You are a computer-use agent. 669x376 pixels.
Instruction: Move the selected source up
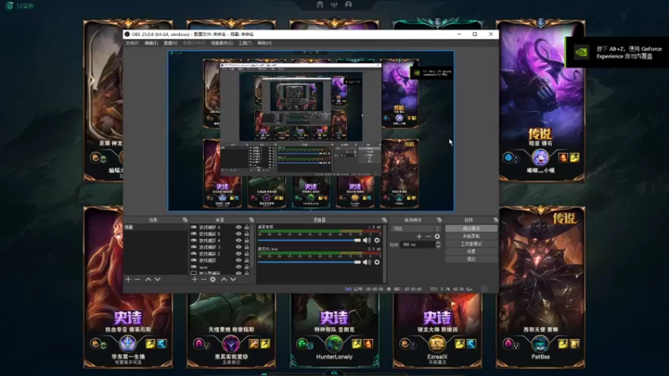point(223,279)
